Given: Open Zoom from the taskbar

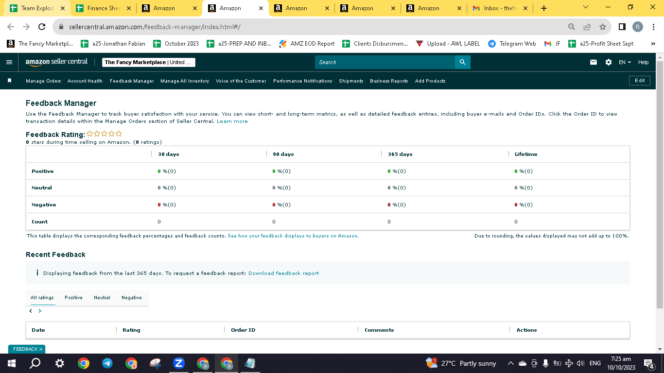Looking at the screenshot, I should point(179,363).
